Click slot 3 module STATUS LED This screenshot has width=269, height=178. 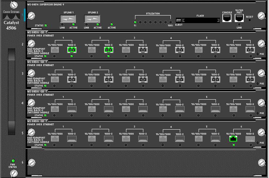tap(45, 86)
